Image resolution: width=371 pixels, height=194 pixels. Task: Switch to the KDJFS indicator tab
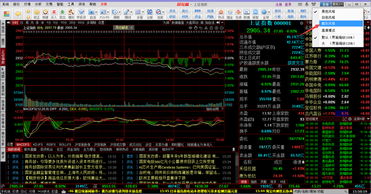pos(38,144)
